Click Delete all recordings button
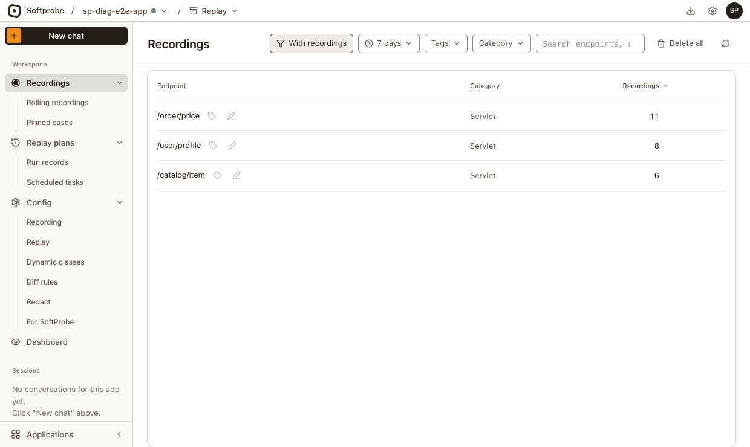 coord(680,43)
